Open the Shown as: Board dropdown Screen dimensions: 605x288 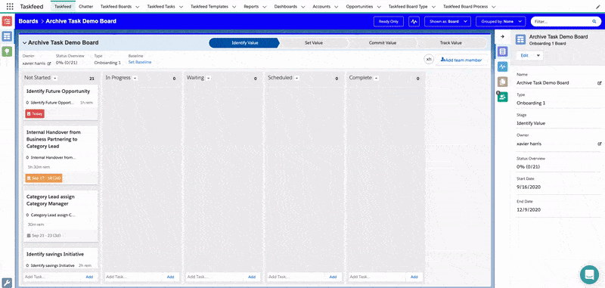point(447,22)
